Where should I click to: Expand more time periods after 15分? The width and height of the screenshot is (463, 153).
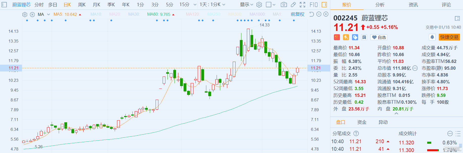pos(195,5)
